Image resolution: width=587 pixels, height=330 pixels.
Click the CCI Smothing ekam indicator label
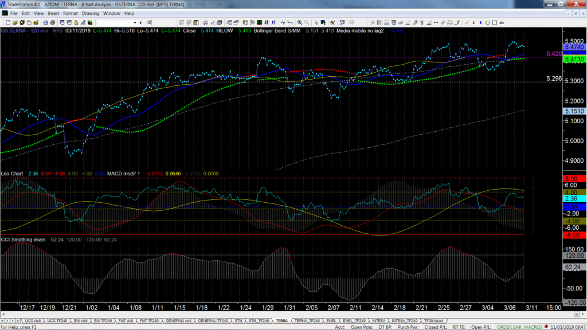[23, 239]
